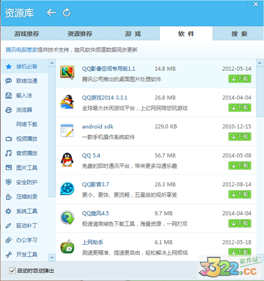Click the QQ 5.4 penguin icon
The height and width of the screenshot is (281, 264).
67,160
